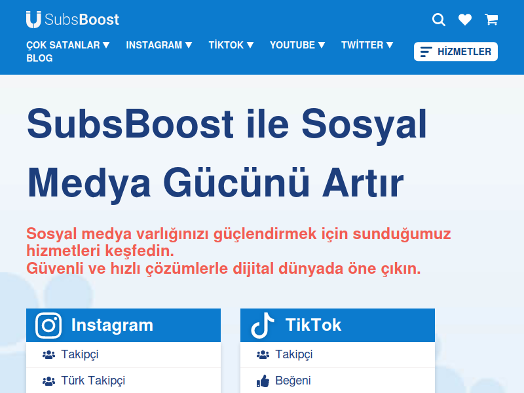Image resolution: width=524 pixels, height=393 pixels.
Task: Open the wishlist heart icon
Action: (x=465, y=20)
